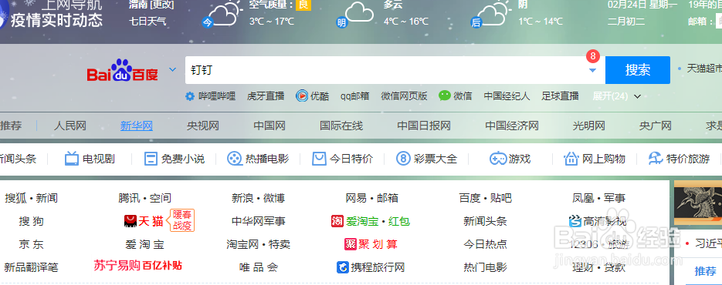Open 腾讯·空间 link
Viewport: 722px width, 285px height.
click(145, 198)
